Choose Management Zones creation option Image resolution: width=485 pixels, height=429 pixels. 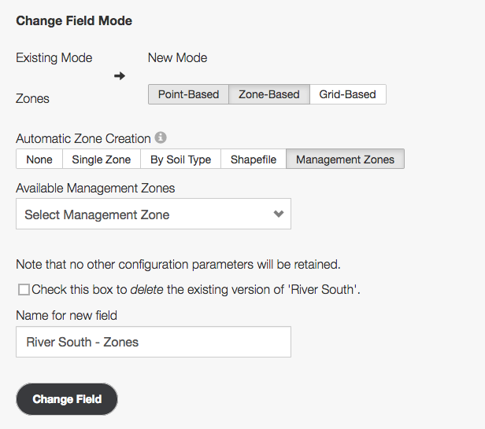tap(345, 159)
